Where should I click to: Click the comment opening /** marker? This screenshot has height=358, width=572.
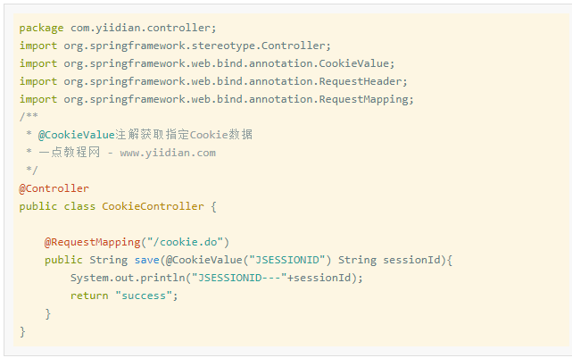(x=29, y=117)
